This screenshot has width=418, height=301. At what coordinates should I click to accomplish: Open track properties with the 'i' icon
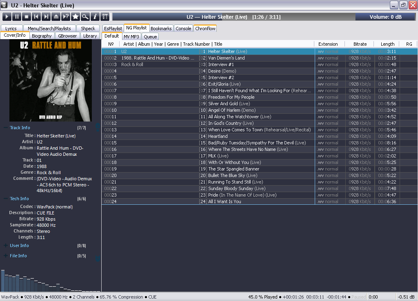95,17
